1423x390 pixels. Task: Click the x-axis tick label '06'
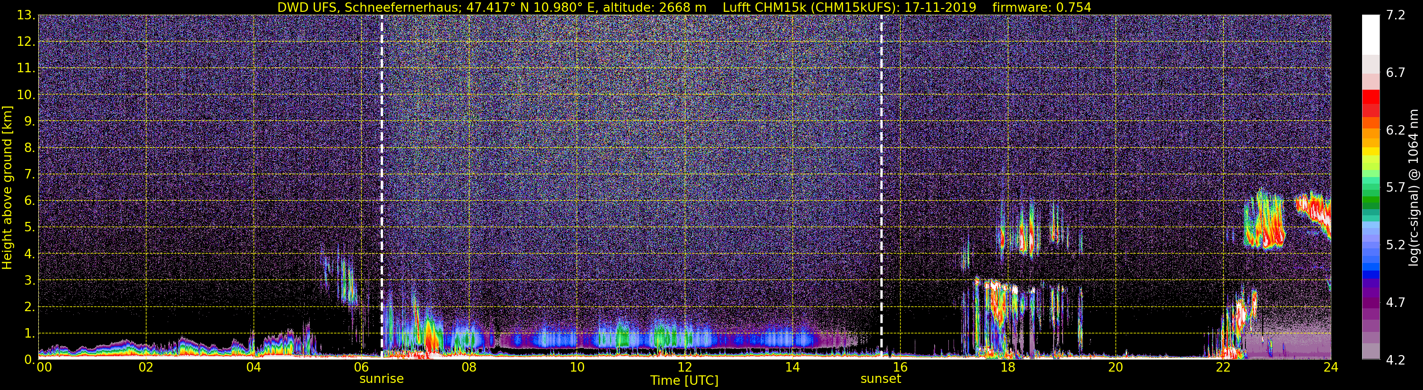click(361, 367)
